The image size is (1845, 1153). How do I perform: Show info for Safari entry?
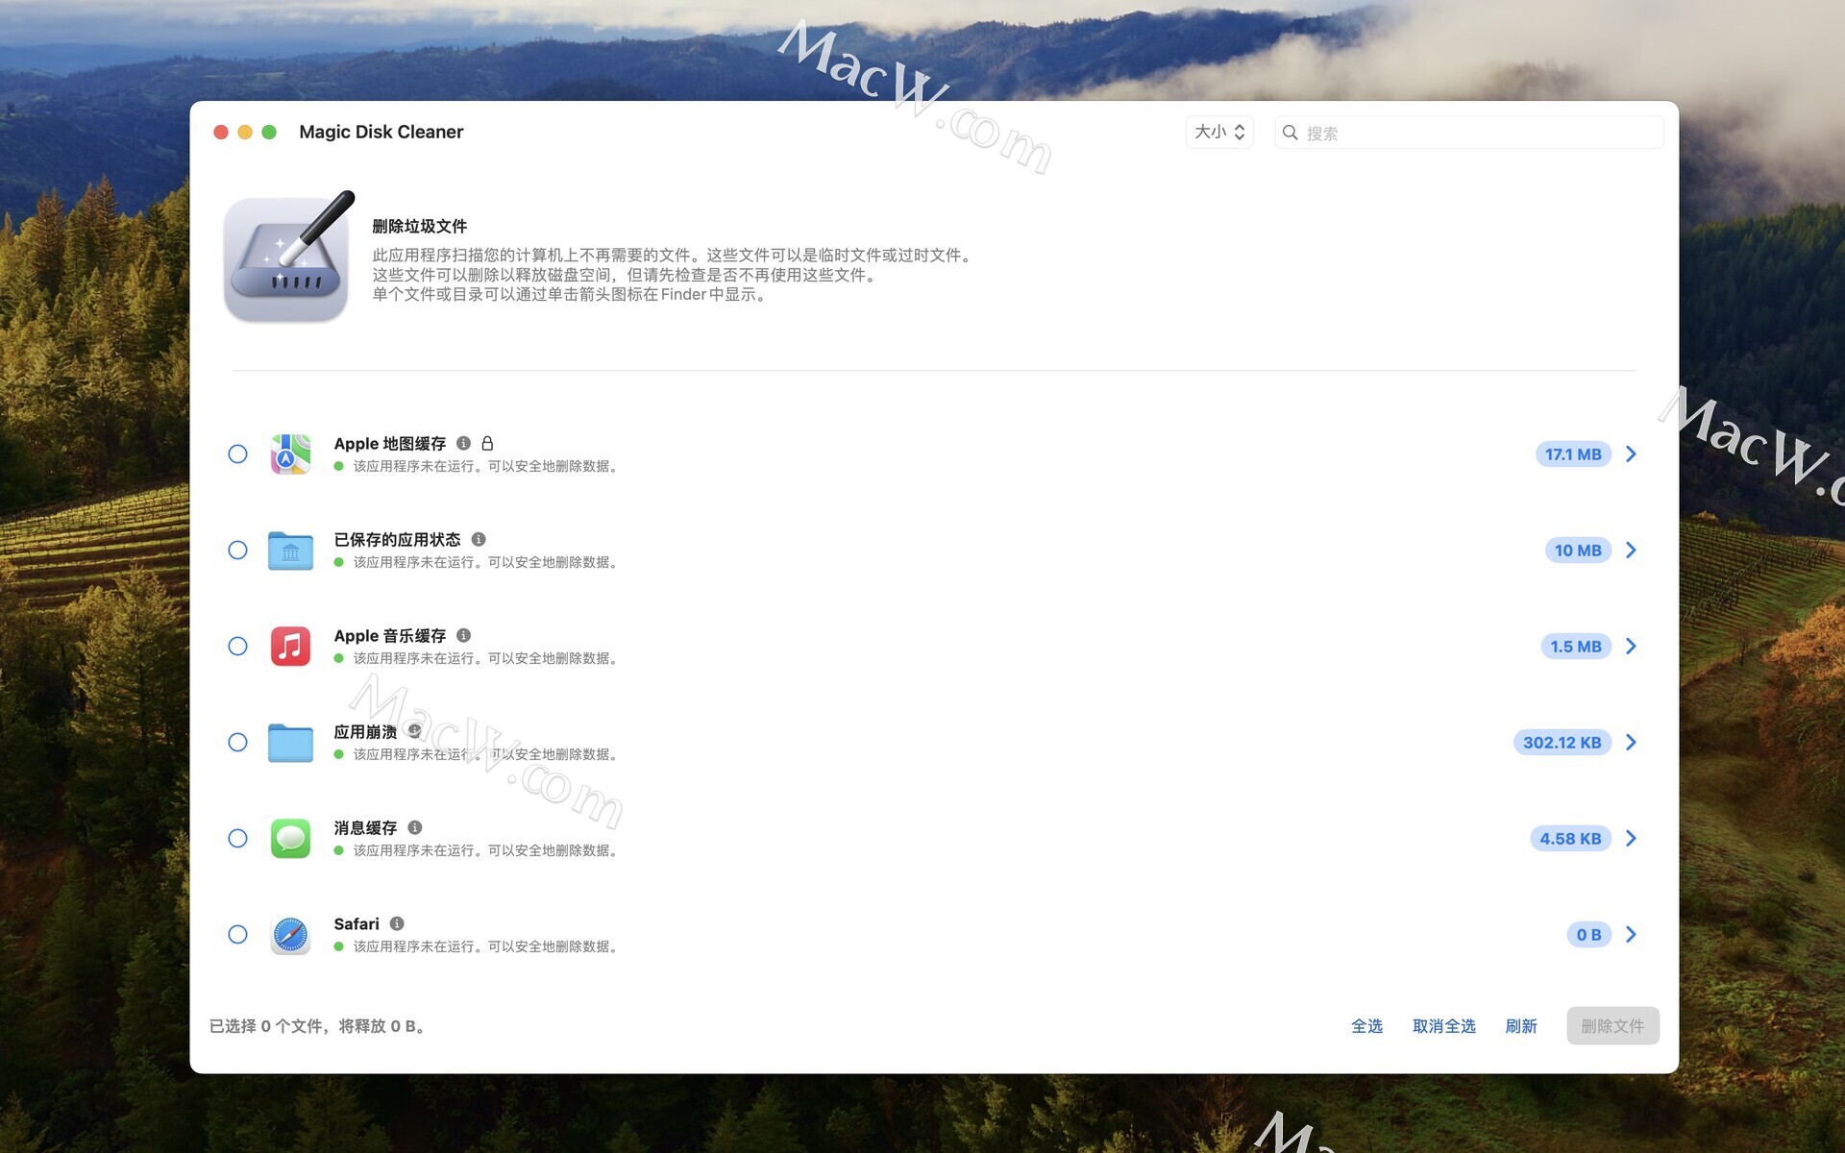point(397,923)
